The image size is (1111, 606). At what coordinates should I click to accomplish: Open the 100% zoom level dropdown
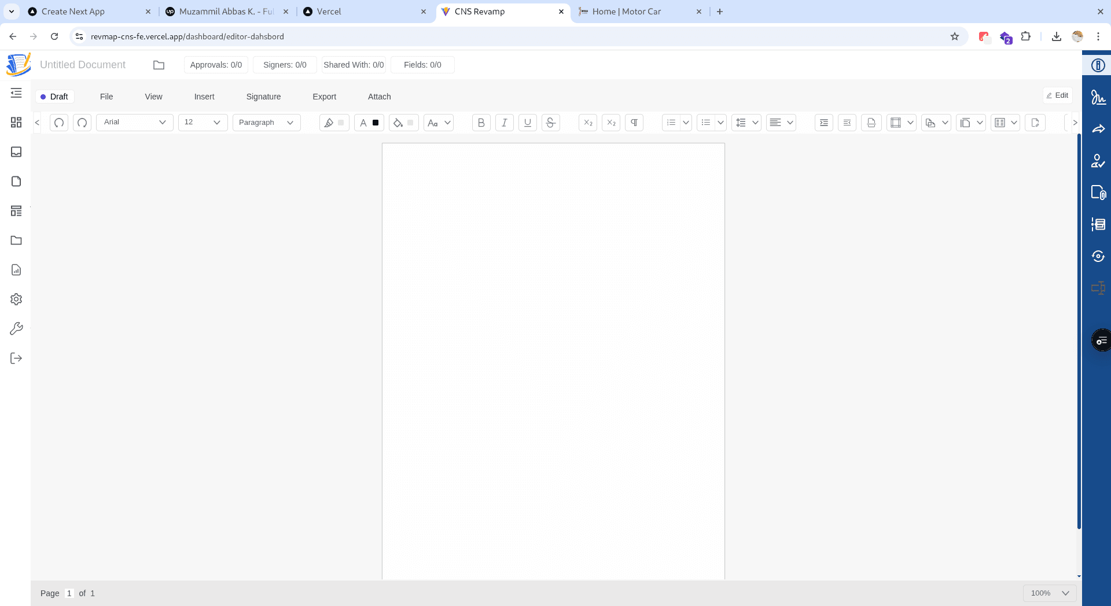pyautogui.click(x=1050, y=593)
